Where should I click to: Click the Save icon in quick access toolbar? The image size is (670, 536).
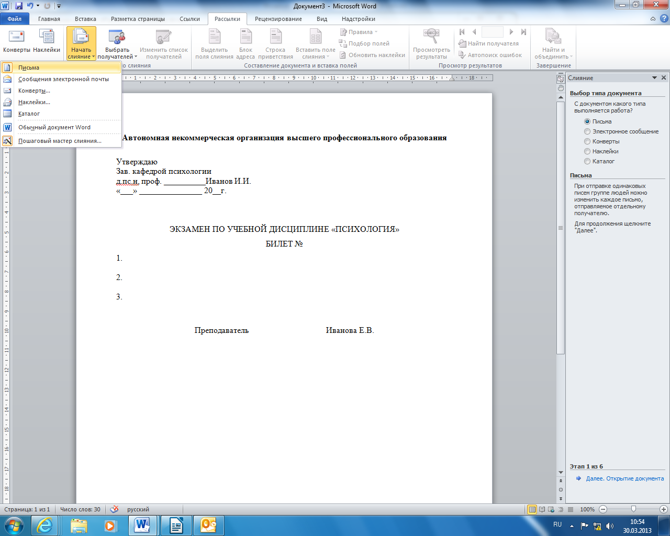(x=19, y=6)
